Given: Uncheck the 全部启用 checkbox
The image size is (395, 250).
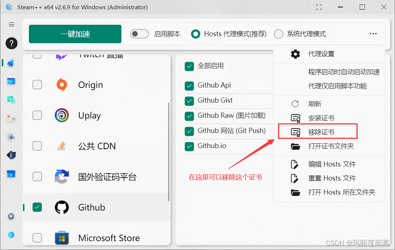Looking at the screenshot, I should click(x=189, y=66).
